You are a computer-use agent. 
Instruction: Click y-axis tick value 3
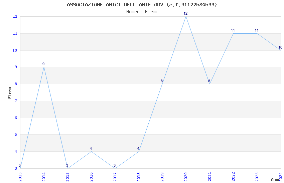pos(16,168)
